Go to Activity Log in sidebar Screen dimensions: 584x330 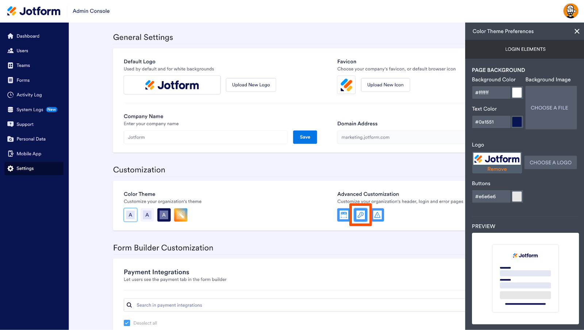29,95
